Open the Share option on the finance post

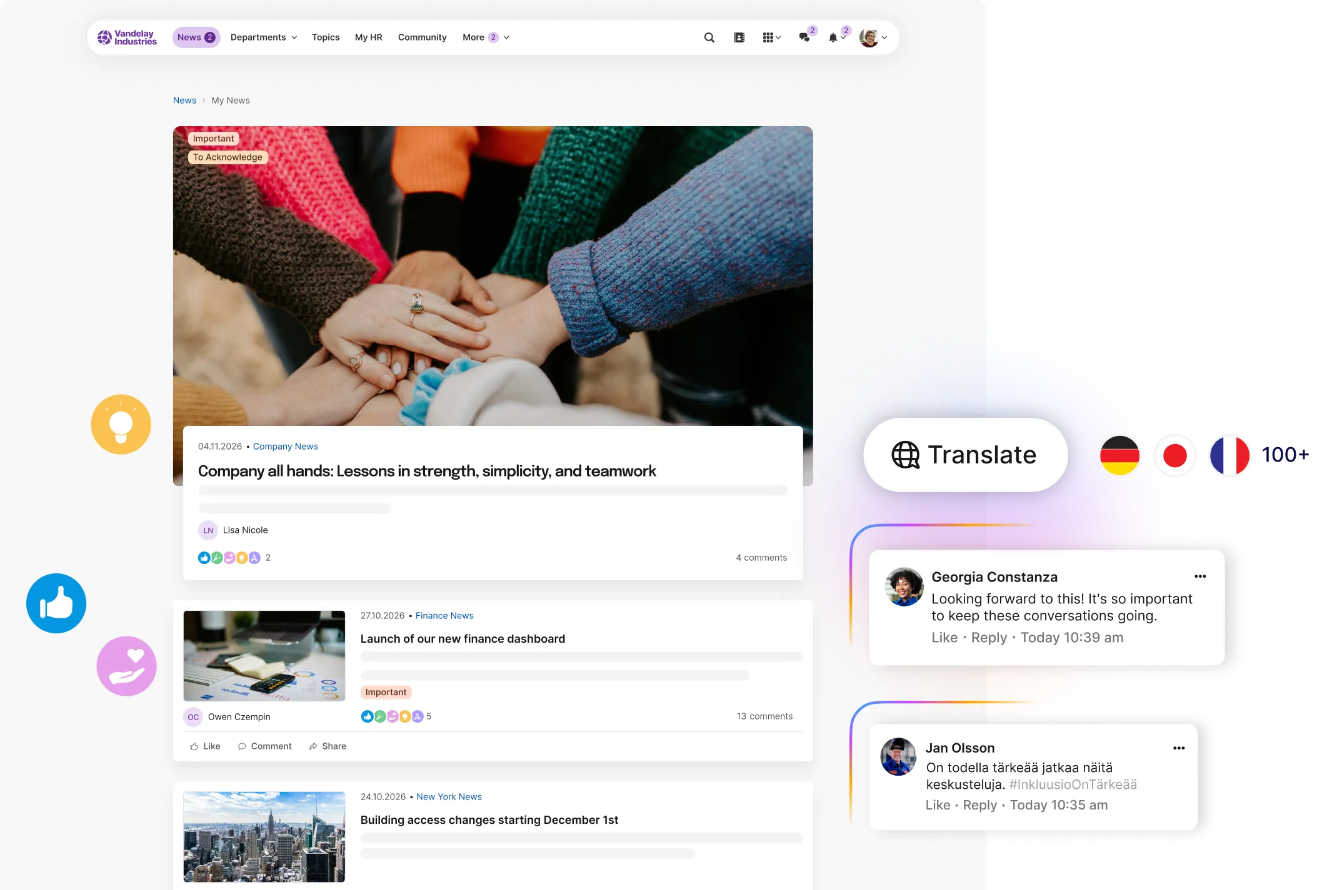(327, 746)
